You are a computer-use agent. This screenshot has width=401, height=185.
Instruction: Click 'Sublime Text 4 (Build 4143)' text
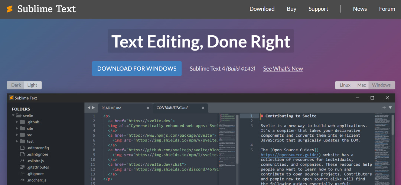pos(222,69)
